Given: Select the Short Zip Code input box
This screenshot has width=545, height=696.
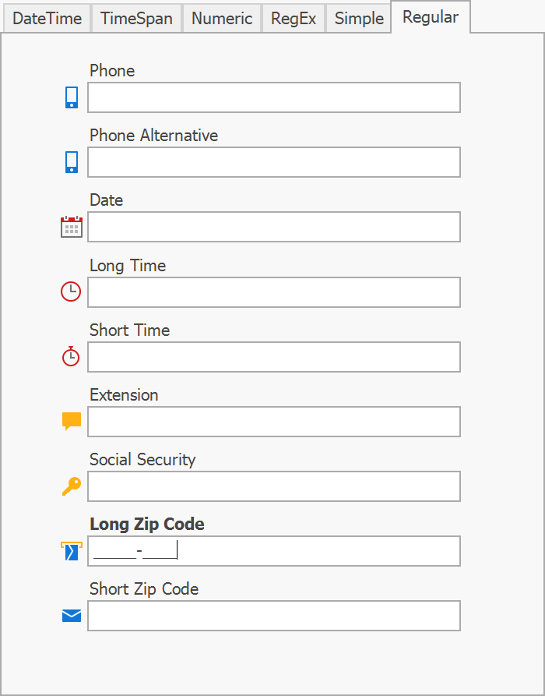Looking at the screenshot, I should pyautogui.click(x=274, y=616).
